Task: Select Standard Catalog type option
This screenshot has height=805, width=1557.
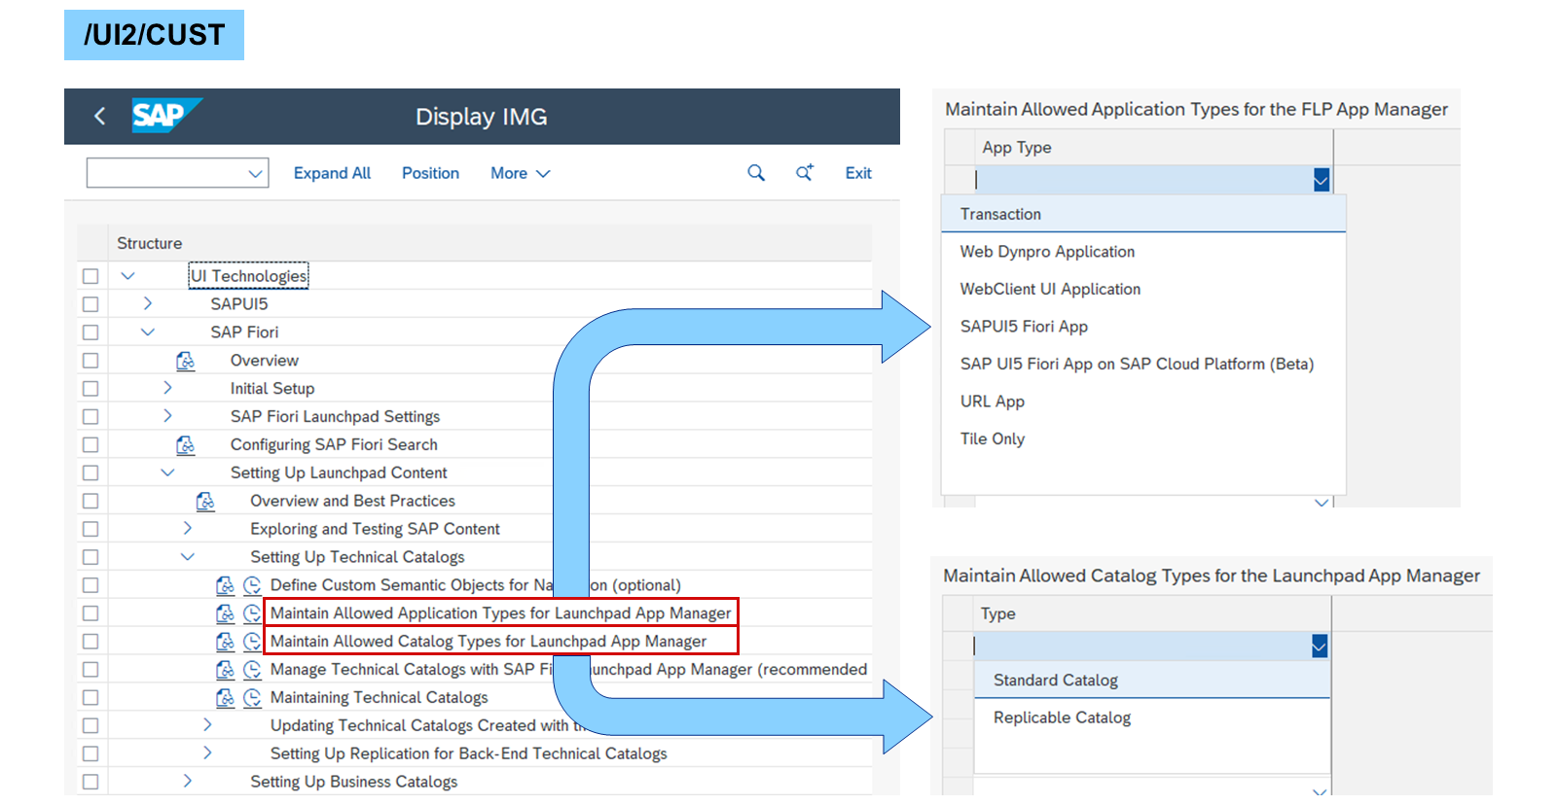Action: click(x=1152, y=681)
